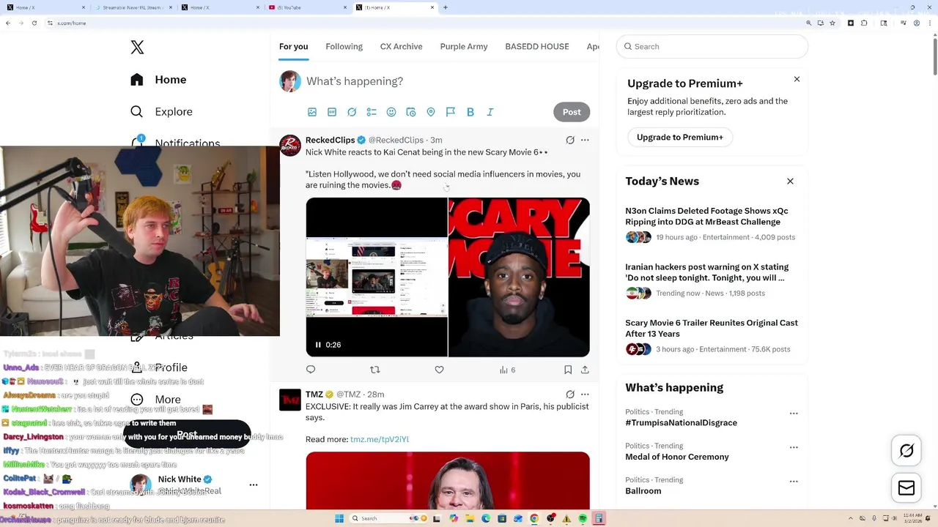Reload the page in browser
938x527 pixels.
coord(34,23)
